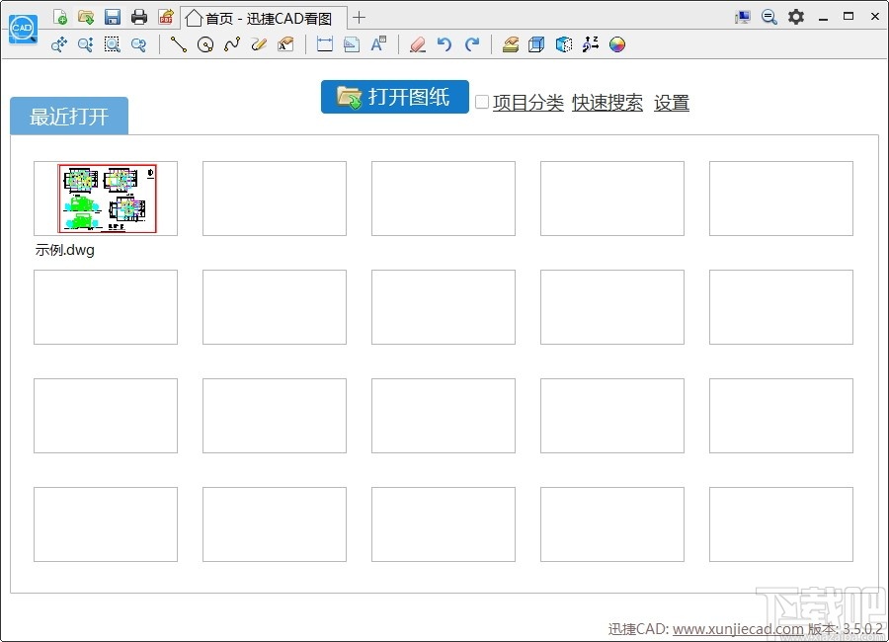Click the export to PDF icon
This screenshot has width=889, height=642.
[x=166, y=17]
